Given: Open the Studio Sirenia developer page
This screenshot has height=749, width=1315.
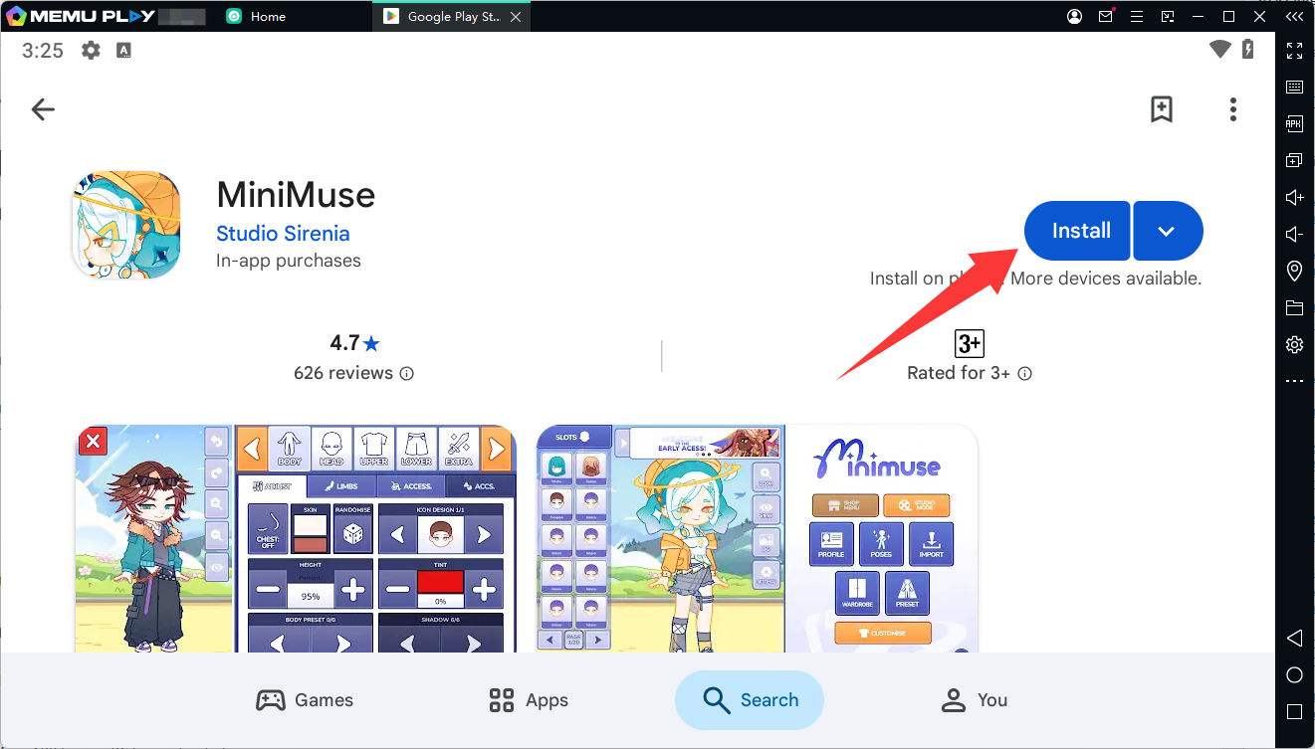Looking at the screenshot, I should (283, 234).
